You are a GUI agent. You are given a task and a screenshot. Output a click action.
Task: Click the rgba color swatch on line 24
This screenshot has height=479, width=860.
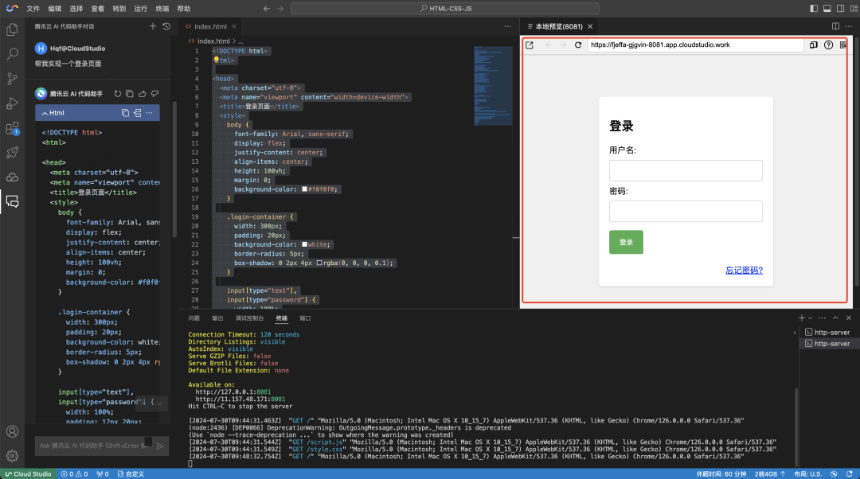pyautogui.click(x=319, y=263)
